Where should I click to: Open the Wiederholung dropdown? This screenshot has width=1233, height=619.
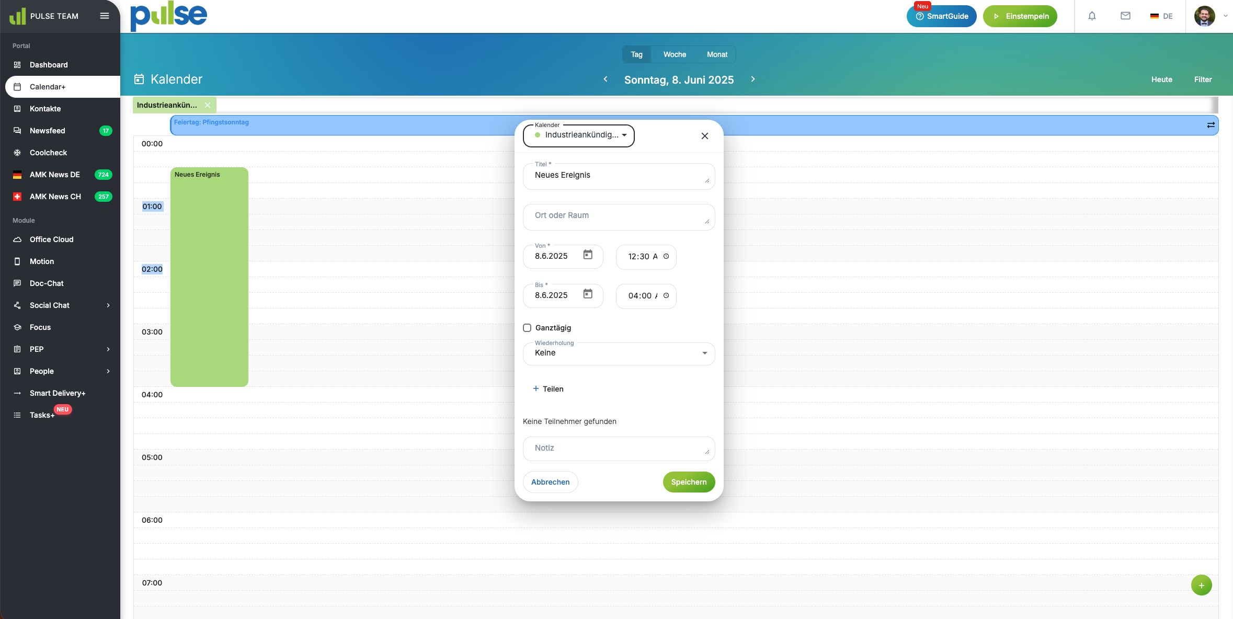619,353
